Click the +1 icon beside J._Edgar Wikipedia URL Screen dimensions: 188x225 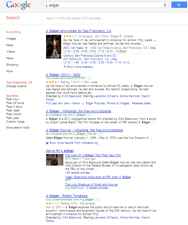[89, 115]
